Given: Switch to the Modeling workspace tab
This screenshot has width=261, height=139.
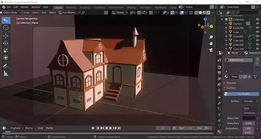Looking at the screenshot, I should pyautogui.click(x=71, y=8).
